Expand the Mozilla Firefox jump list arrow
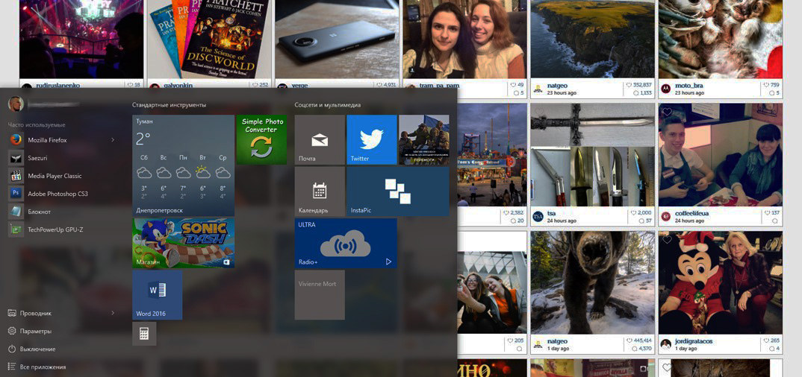 [x=113, y=140]
